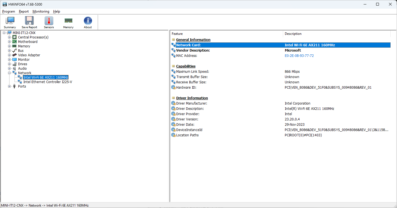Open the Program menu
The image size is (397, 208).
click(x=9, y=11)
